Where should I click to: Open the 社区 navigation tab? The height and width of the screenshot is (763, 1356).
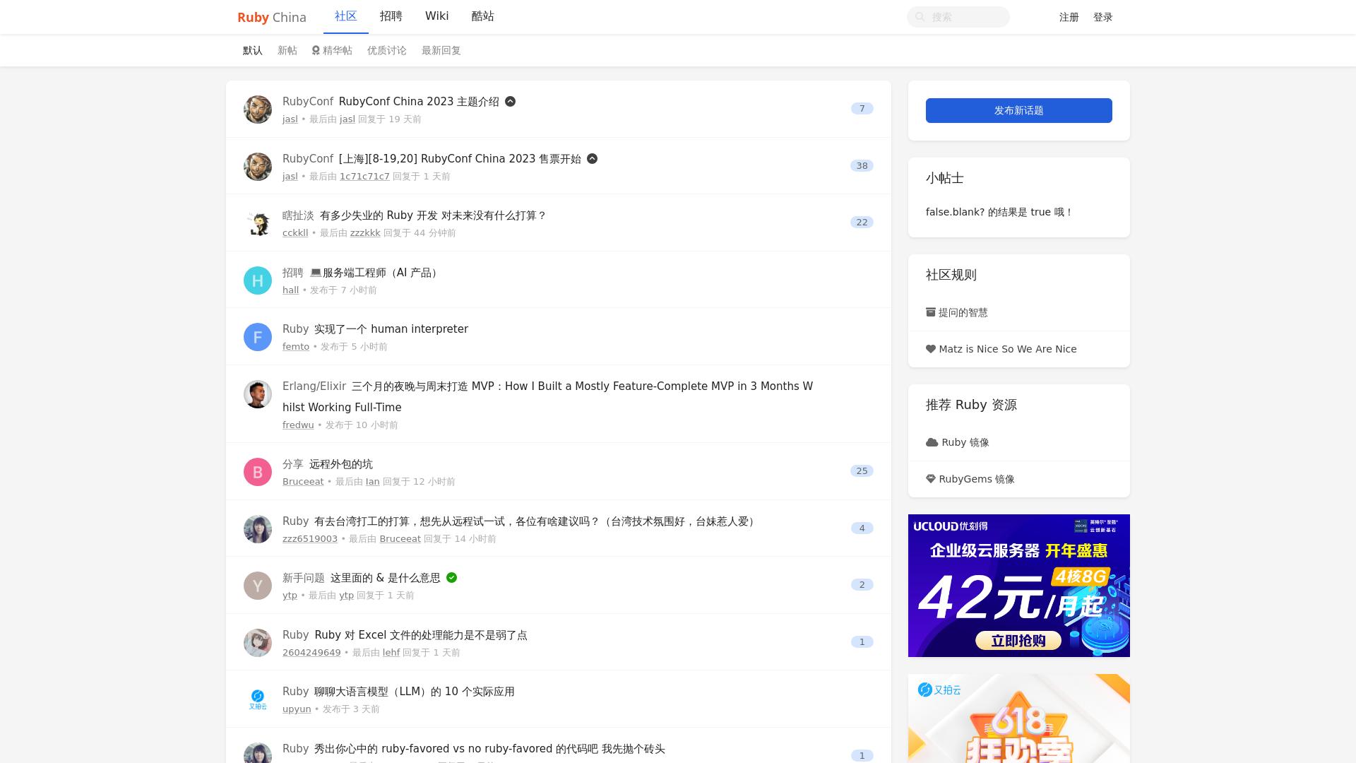pos(346,16)
